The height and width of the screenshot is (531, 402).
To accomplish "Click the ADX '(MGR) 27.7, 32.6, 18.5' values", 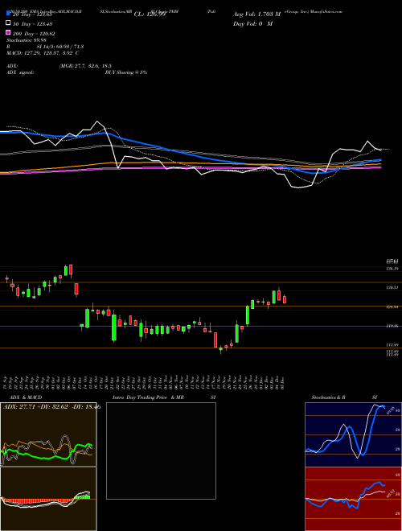I will coord(85,66).
